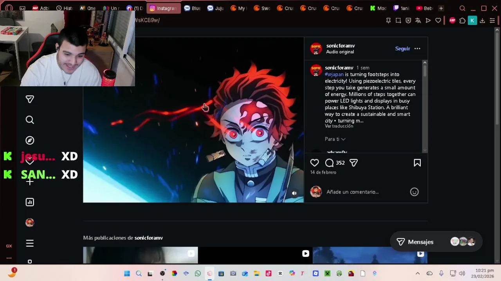Click the pin icon in browser toolbar

point(388,20)
